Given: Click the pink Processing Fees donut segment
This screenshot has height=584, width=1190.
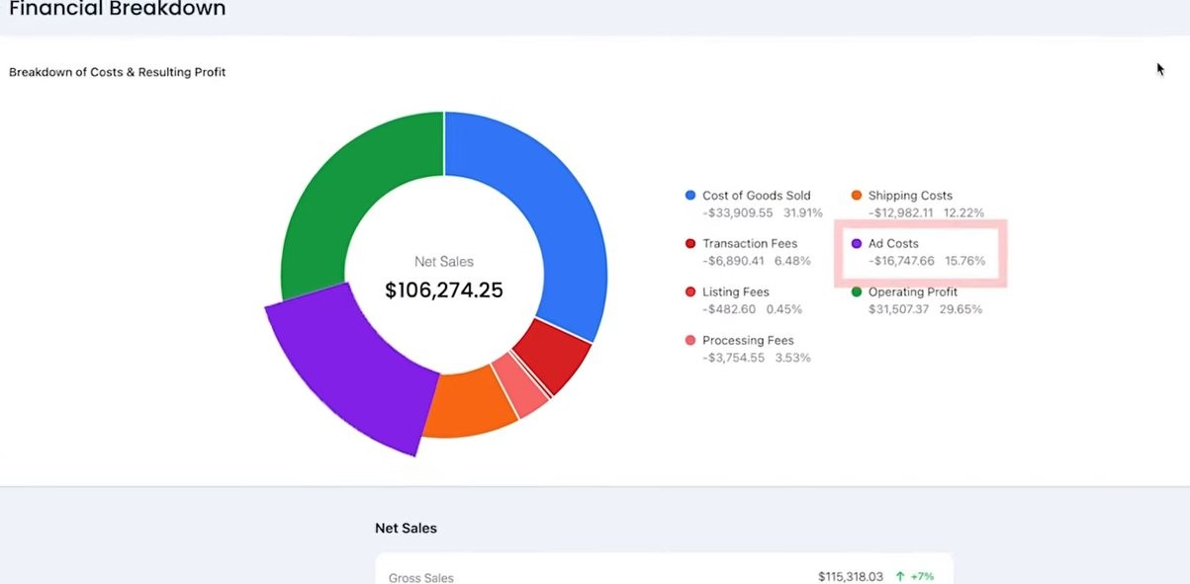Looking at the screenshot, I should pyautogui.click(x=519, y=385).
